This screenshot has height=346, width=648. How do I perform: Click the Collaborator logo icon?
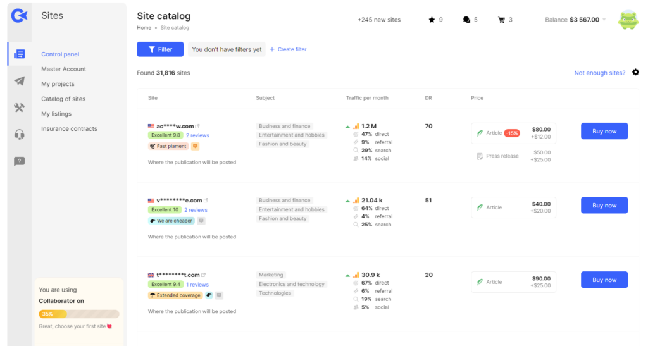pos(19,16)
